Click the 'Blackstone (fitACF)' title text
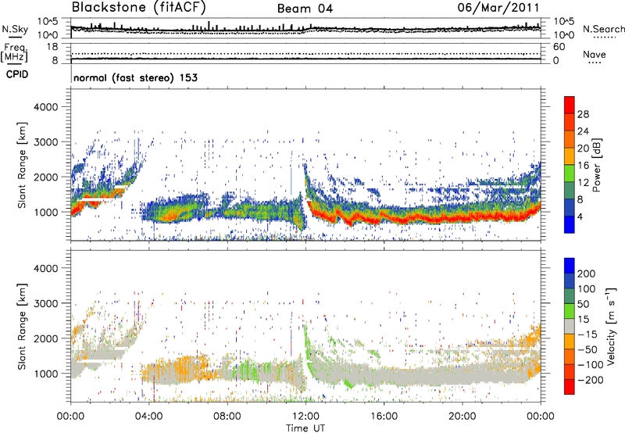The width and height of the screenshot is (625, 433). pyautogui.click(x=139, y=7)
